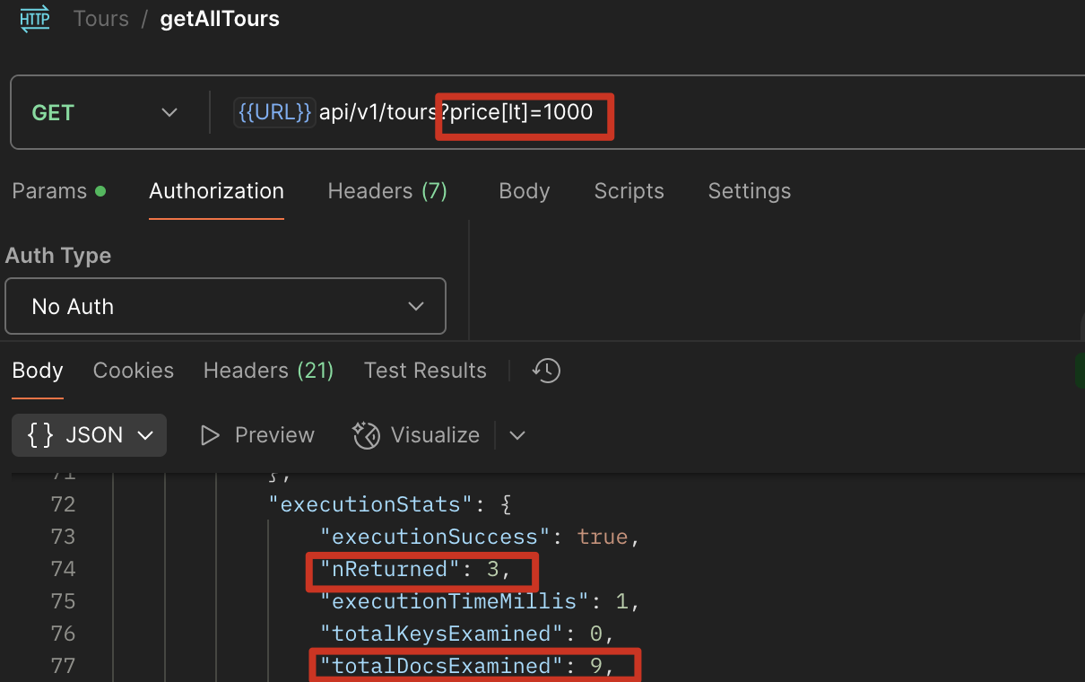Show the response Cookies tab

(x=134, y=371)
